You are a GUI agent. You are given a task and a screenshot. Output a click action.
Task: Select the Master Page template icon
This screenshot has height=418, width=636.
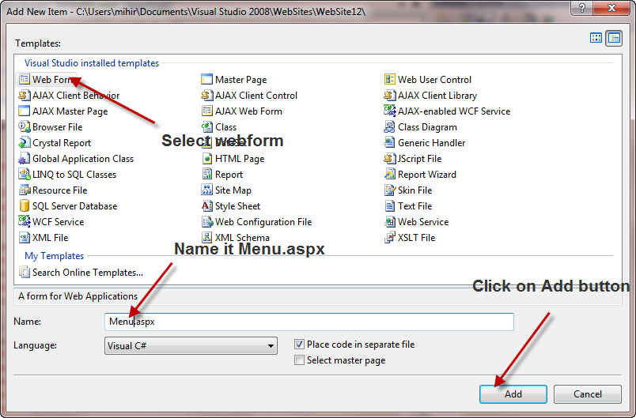coord(206,79)
